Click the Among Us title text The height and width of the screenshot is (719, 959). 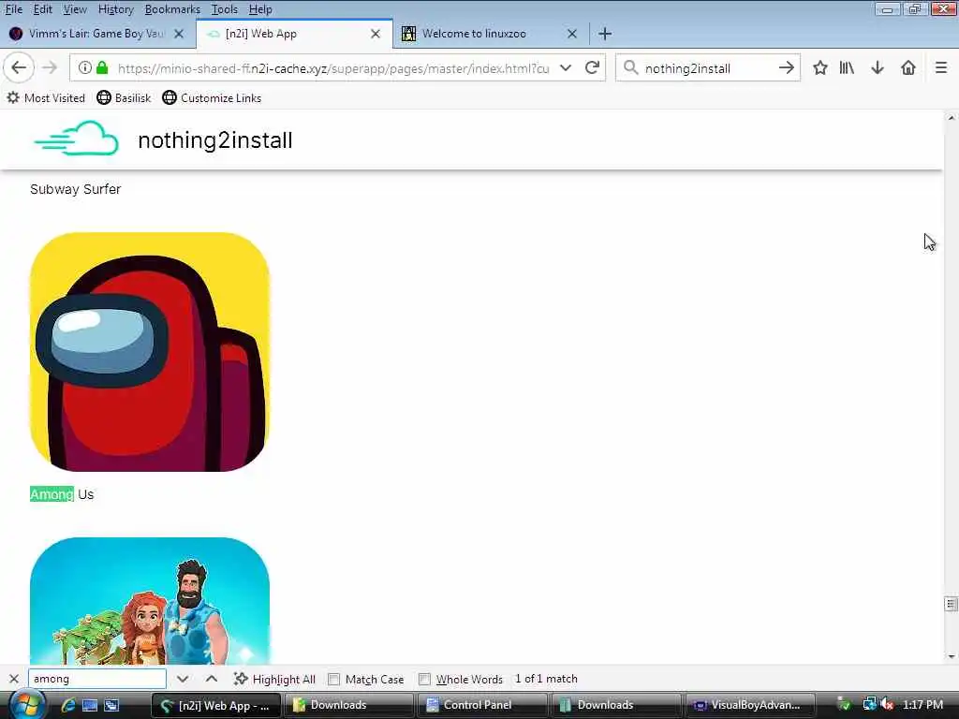pos(62,494)
